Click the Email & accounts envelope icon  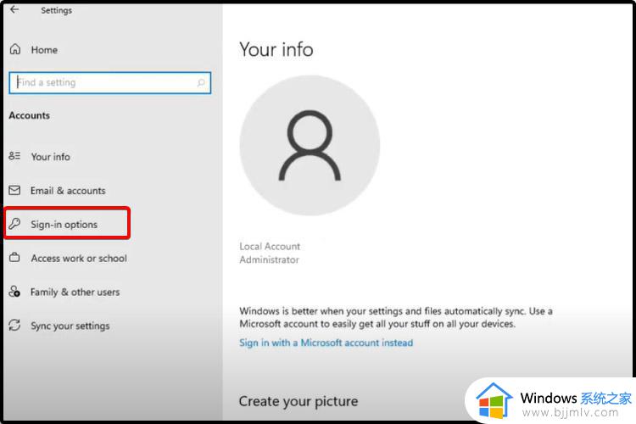pos(14,190)
